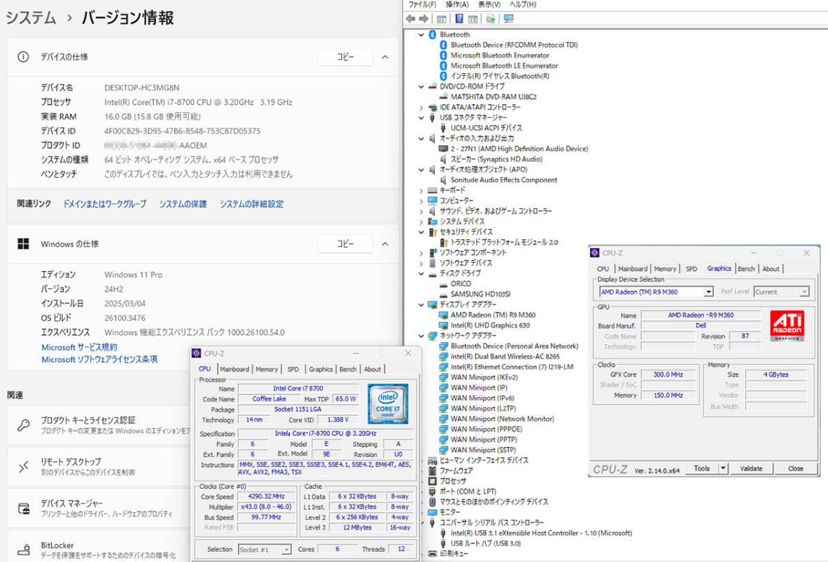Click the Windows logo beside Windows の仕様

point(23,243)
